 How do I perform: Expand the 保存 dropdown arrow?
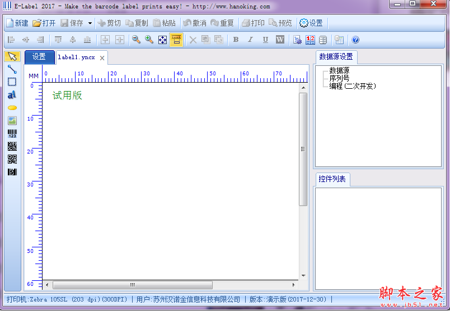coord(90,23)
